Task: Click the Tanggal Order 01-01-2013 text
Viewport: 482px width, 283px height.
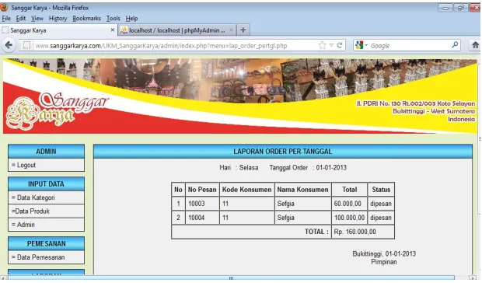Action: coord(308,167)
